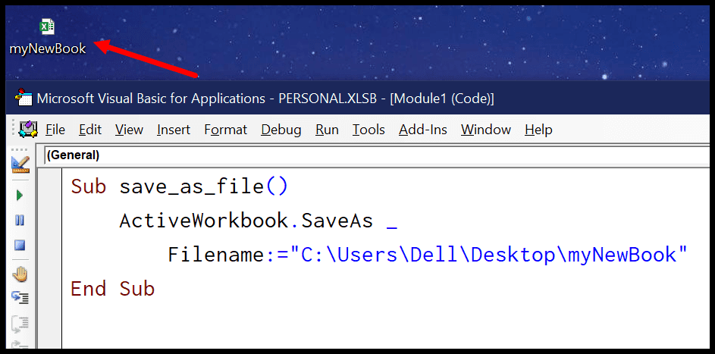
Task: Click the Step Into icon
Action: click(x=20, y=299)
